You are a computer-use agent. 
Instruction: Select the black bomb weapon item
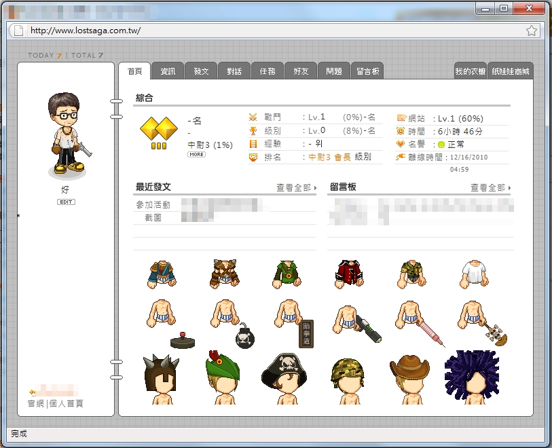[x=245, y=336]
